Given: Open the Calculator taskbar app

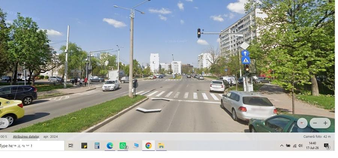Looking at the screenshot, I should (97, 146).
